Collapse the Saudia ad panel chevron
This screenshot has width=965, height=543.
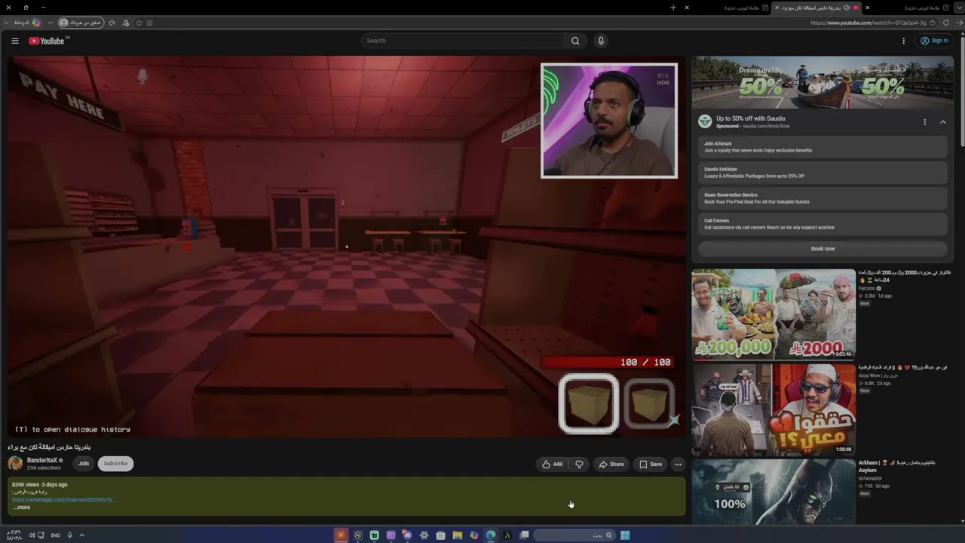point(942,121)
